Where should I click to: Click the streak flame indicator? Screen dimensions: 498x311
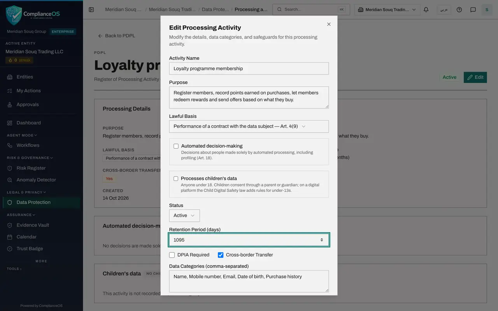click(19, 60)
